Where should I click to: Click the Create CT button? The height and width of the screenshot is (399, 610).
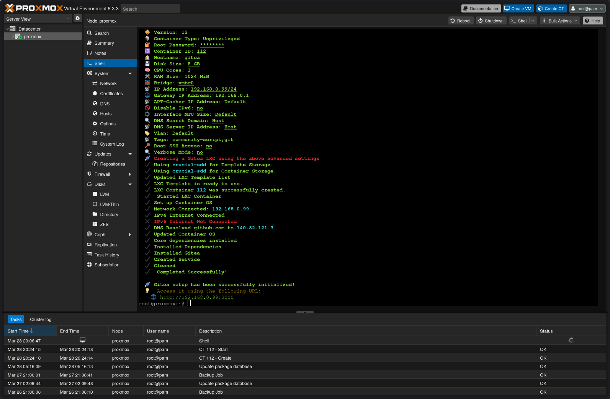(551, 8)
